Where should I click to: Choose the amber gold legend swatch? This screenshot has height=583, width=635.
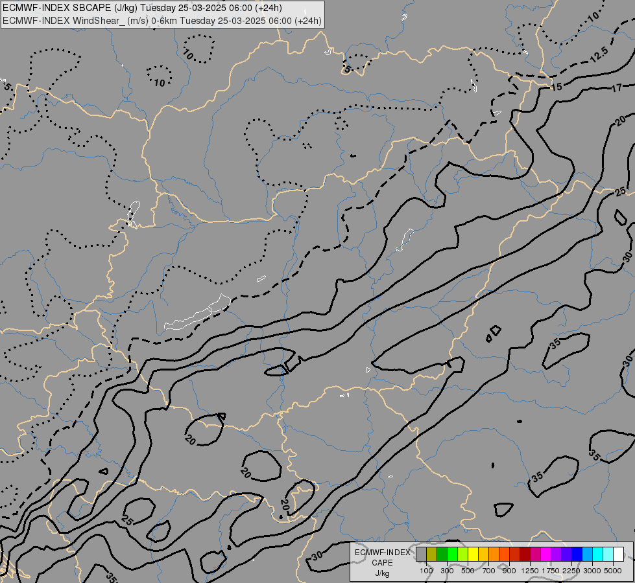point(483,554)
